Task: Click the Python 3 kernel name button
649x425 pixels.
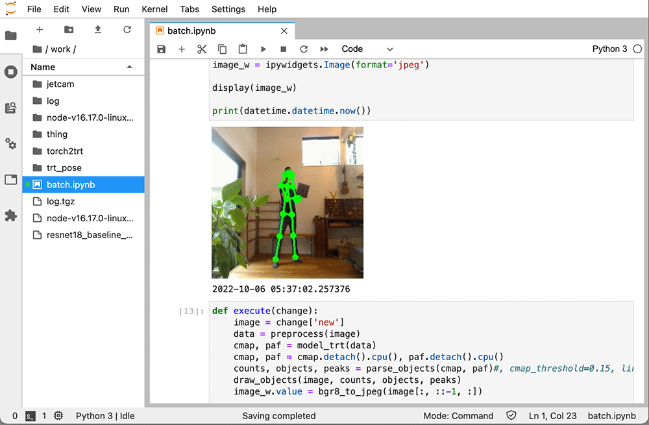Action: 609,49
